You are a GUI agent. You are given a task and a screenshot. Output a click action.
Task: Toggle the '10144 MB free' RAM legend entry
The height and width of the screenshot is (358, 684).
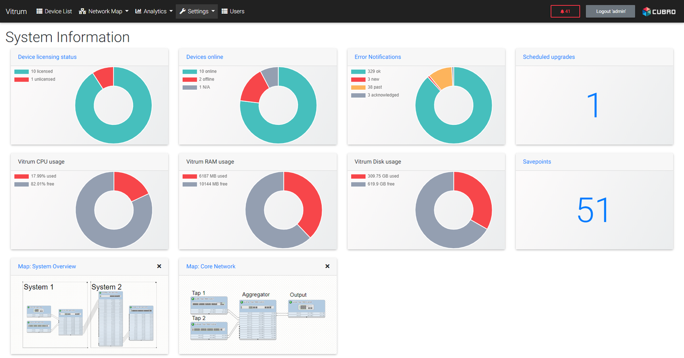click(205, 184)
